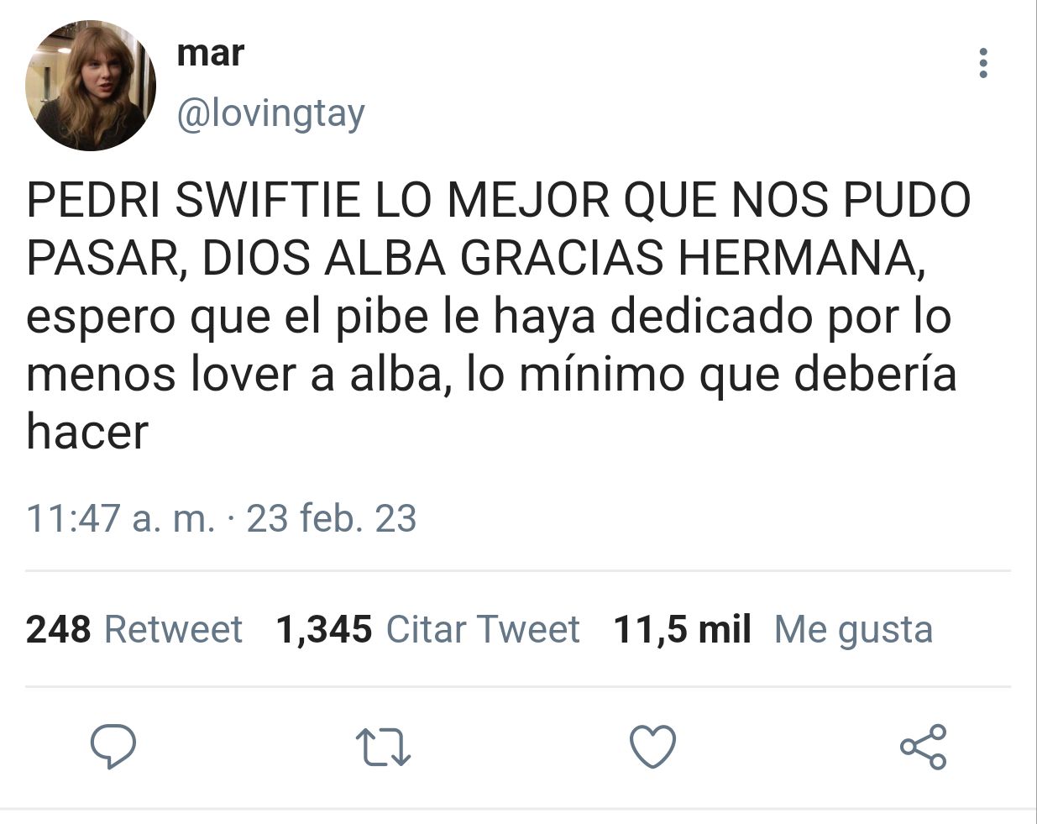Viewport: 1037px width, 824px height.
Task: Click the 23 feb. 23 date
Action: click(332, 518)
